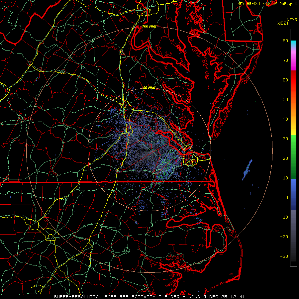This screenshot has width=299, height=299.
Task: Click the cyan top segment of color bar
Action: tap(293, 43)
